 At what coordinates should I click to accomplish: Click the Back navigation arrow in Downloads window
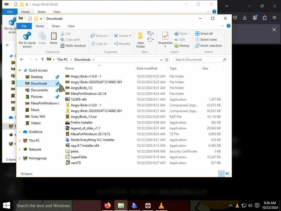[x=22, y=59]
